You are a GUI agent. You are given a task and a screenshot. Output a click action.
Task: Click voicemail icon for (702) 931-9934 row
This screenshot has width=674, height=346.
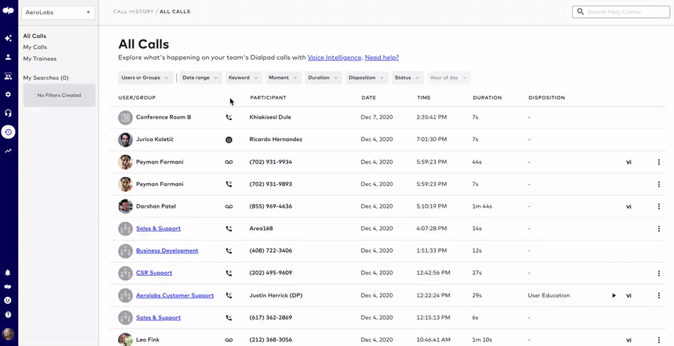point(229,162)
